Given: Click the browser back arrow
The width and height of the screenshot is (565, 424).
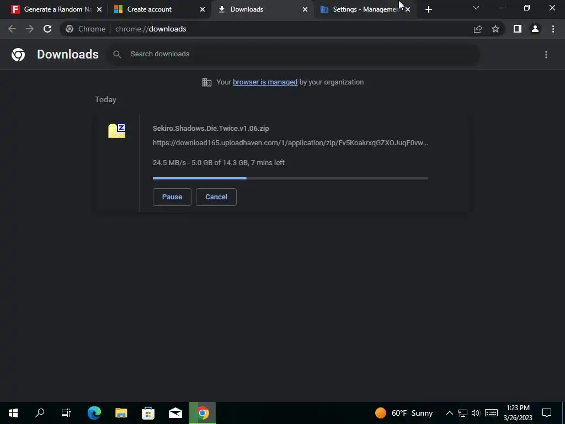Looking at the screenshot, I should (x=12, y=29).
